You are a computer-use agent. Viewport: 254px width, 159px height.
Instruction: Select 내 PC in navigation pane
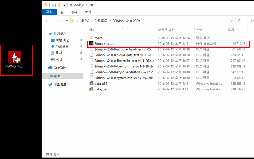coord(63,76)
